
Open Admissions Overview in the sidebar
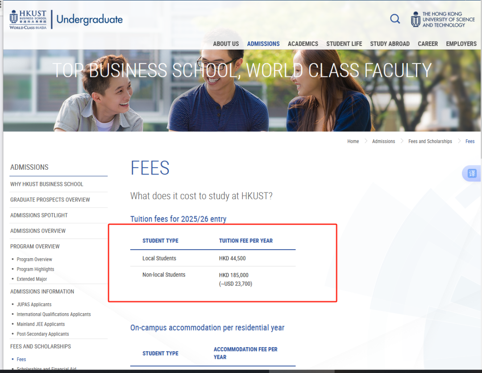[38, 231]
